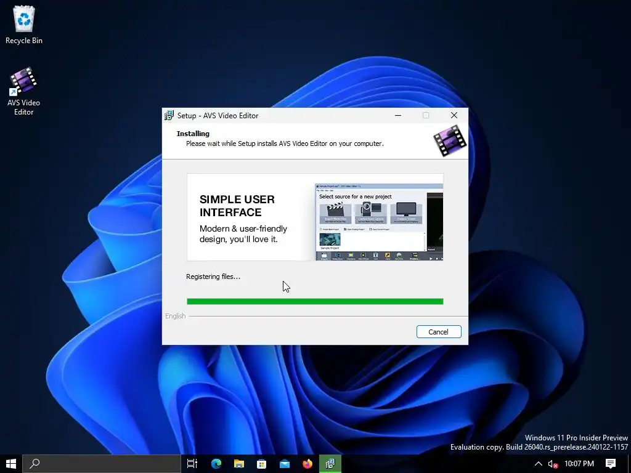This screenshot has width=631, height=473.
Task: Click the 'SIMPLE USER INTERFACE' heading
Action: tap(237, 206)
